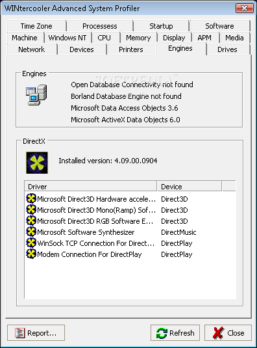The image size is (257, 348).
Task: Select icon beside Modem Connection For DirectPlay
Action: 31,254
